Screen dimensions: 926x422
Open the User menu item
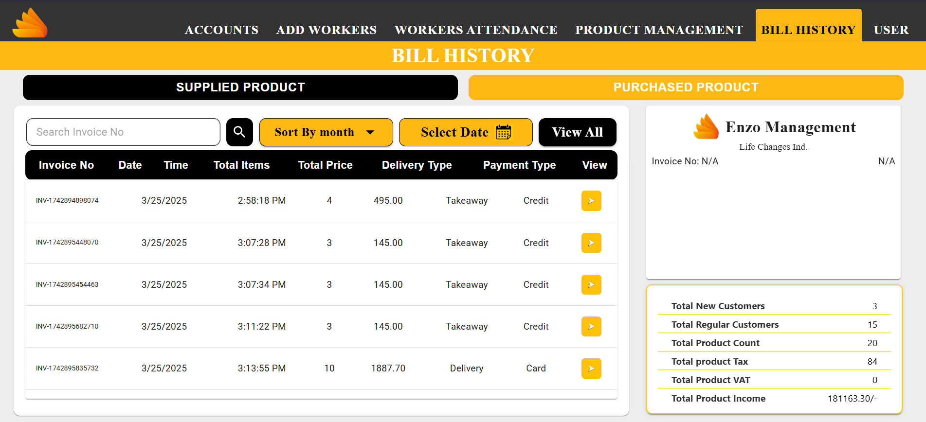(891, 30)
